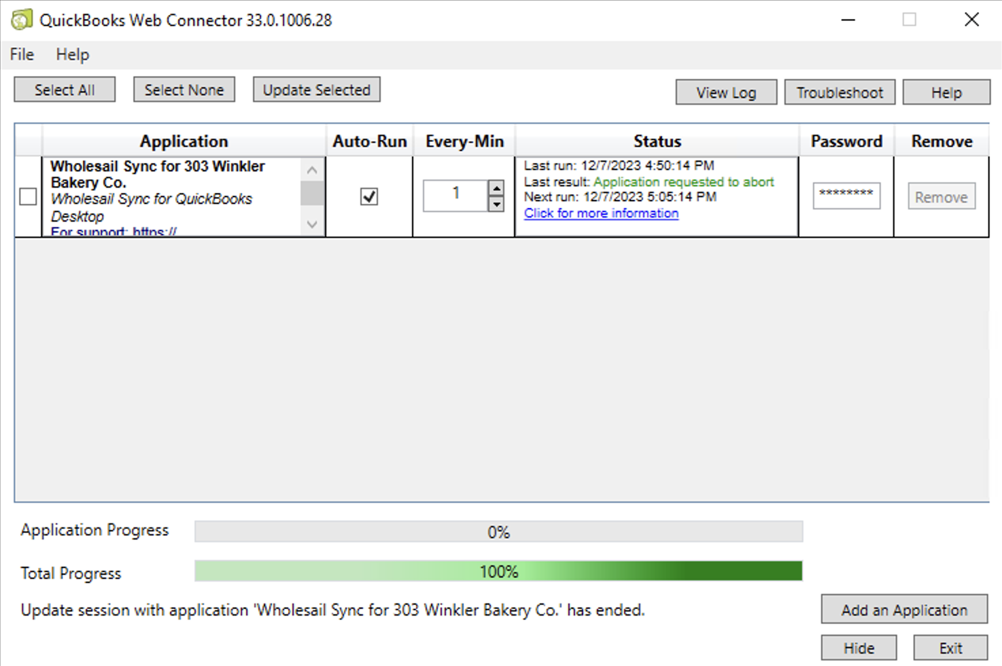The height and width of the screenshot is (666, 1002).
Task: Click the application description scroll-up arrow
Action: 311,169
